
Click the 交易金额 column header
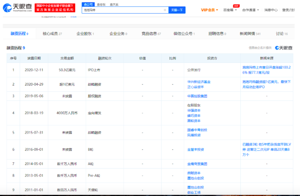67,58
